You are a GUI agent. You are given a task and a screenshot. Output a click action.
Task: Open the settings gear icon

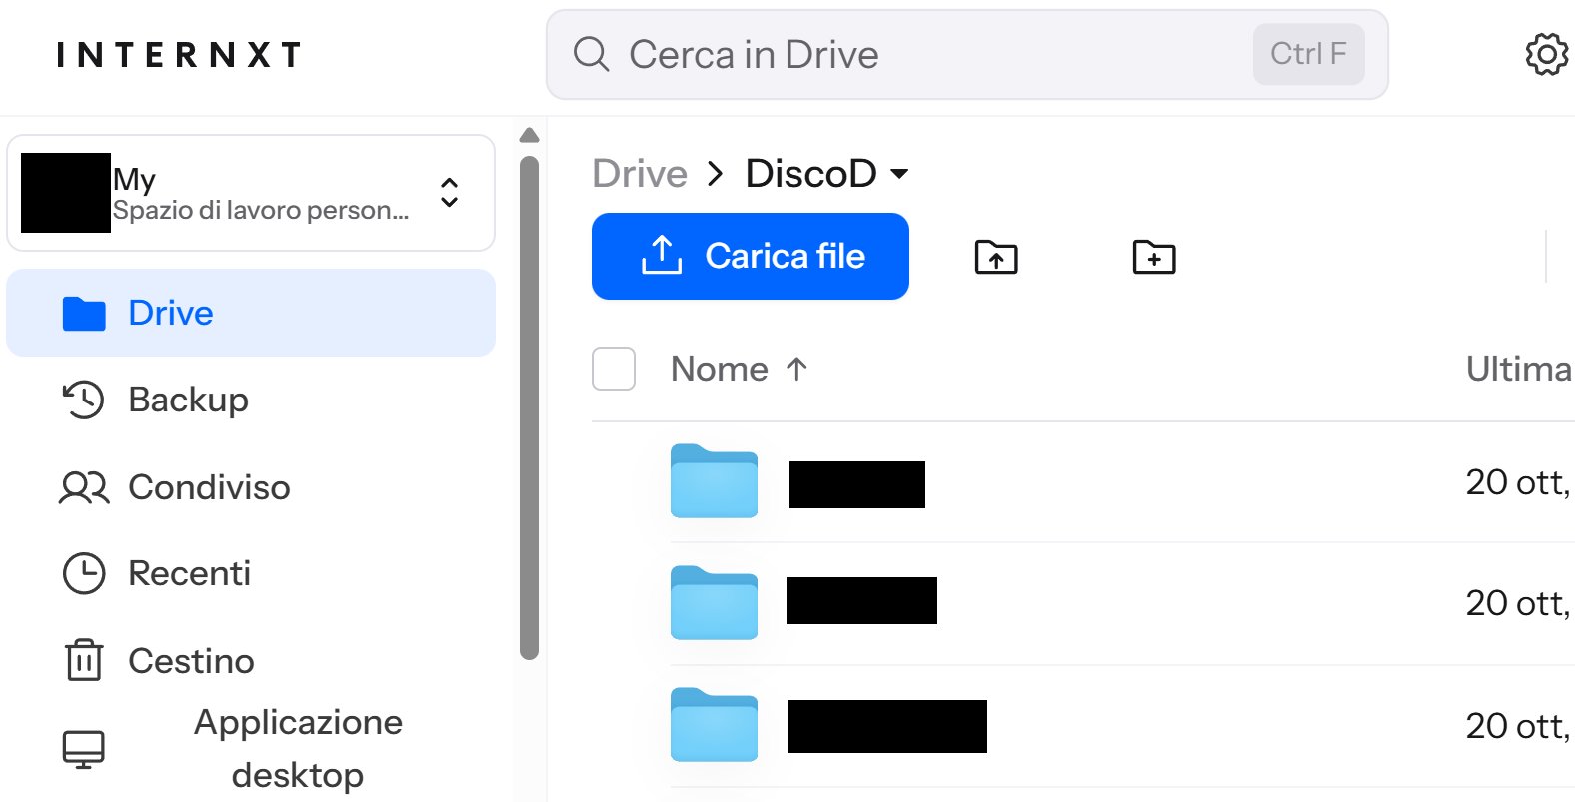click(1545, 54)
